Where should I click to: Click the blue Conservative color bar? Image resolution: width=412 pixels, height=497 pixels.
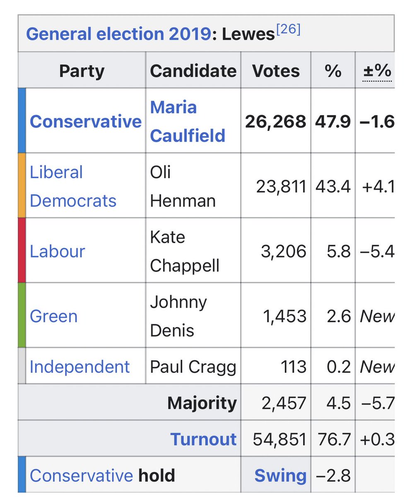(22, 121)
